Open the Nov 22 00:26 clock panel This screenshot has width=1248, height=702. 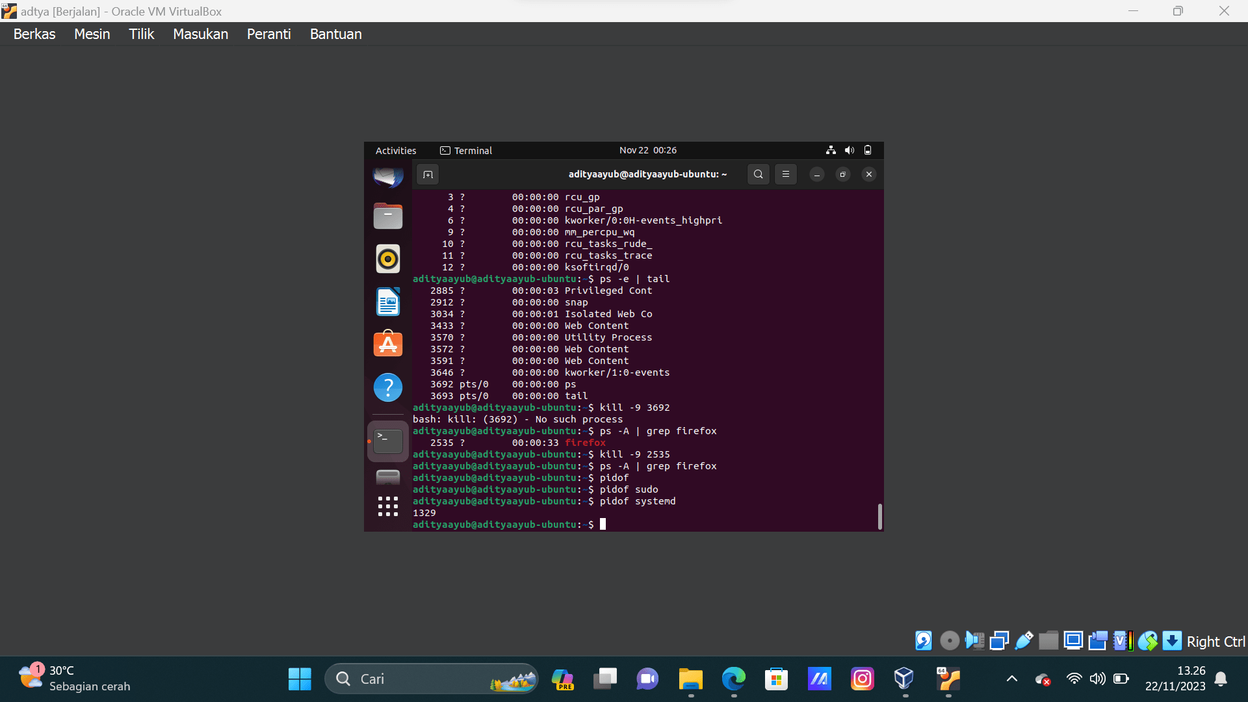click(647, 150)
